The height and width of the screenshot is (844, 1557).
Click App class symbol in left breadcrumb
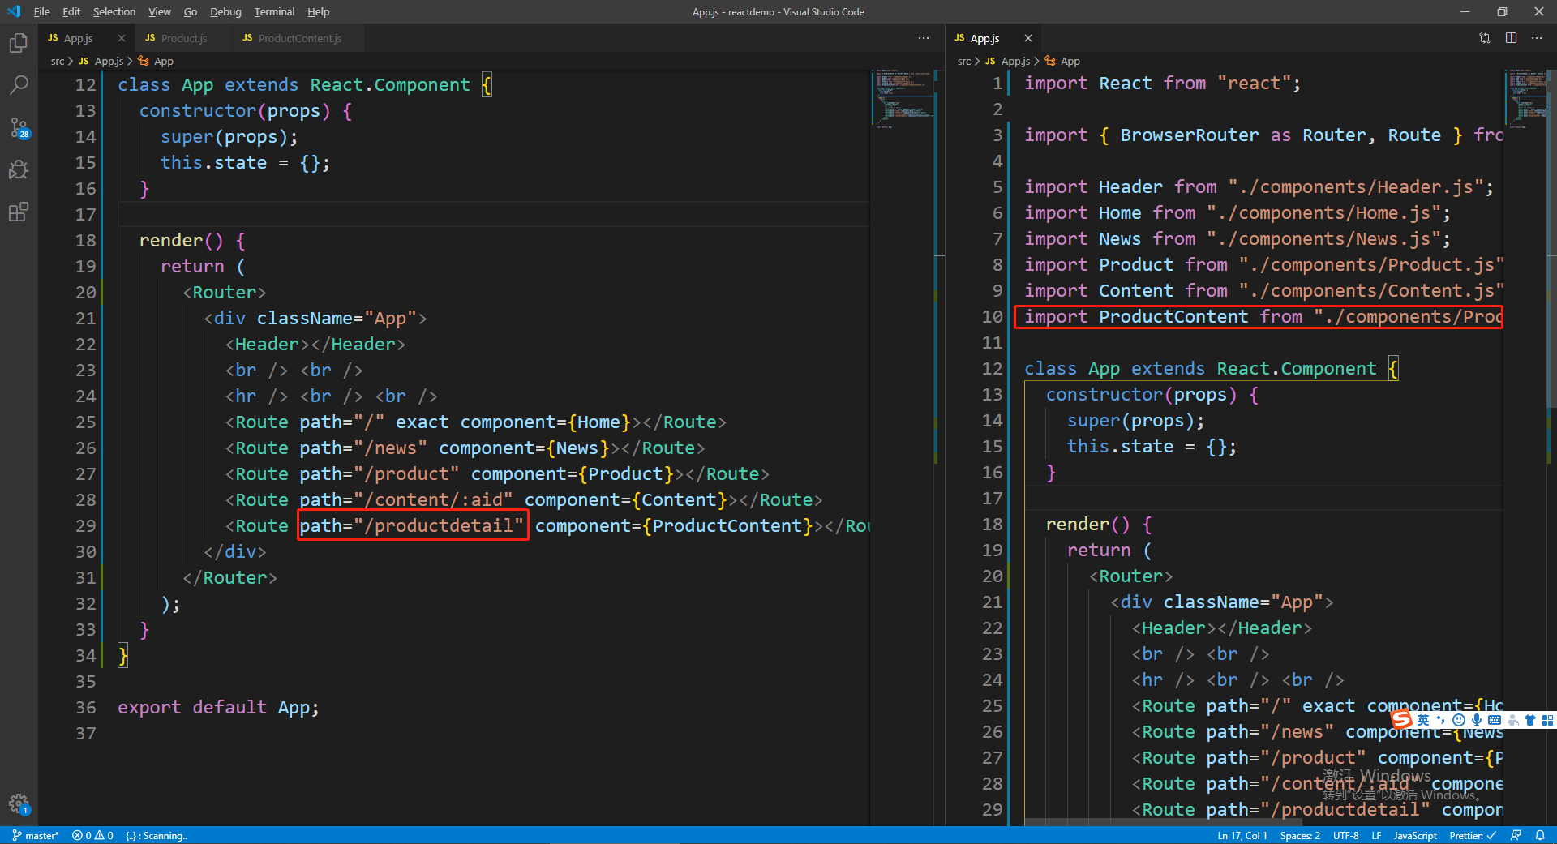[x=163, y=61]
